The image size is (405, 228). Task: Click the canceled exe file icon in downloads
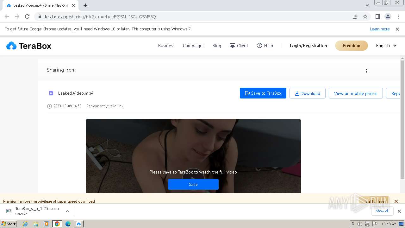pos(9,211)
